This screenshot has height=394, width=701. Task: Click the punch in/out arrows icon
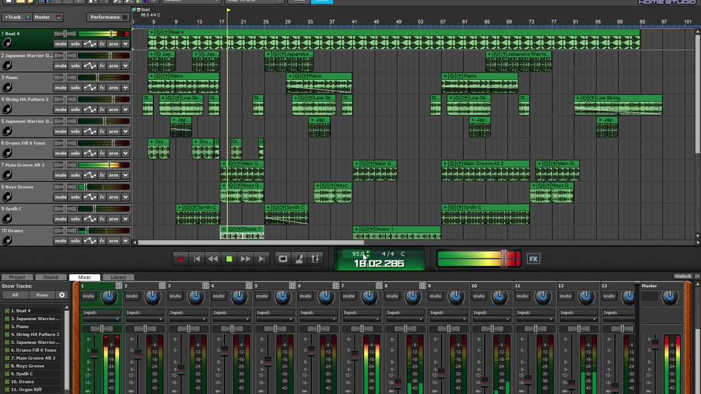pos(315,259)
